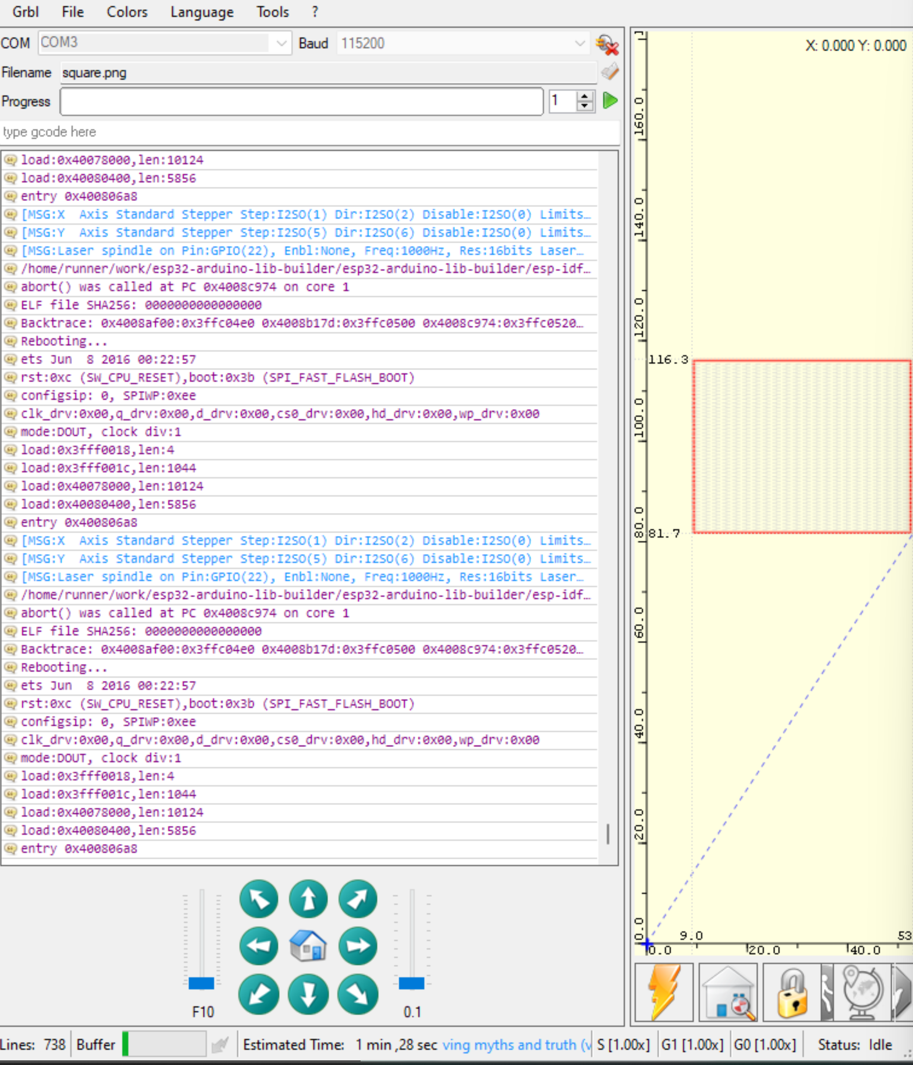
Task: Select the home jog button
Action: pyautogui.click(x=308, y=946)
